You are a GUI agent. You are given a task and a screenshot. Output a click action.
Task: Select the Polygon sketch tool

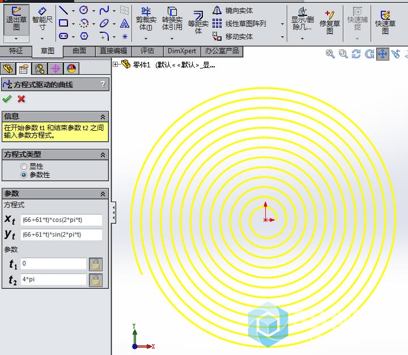84,36
